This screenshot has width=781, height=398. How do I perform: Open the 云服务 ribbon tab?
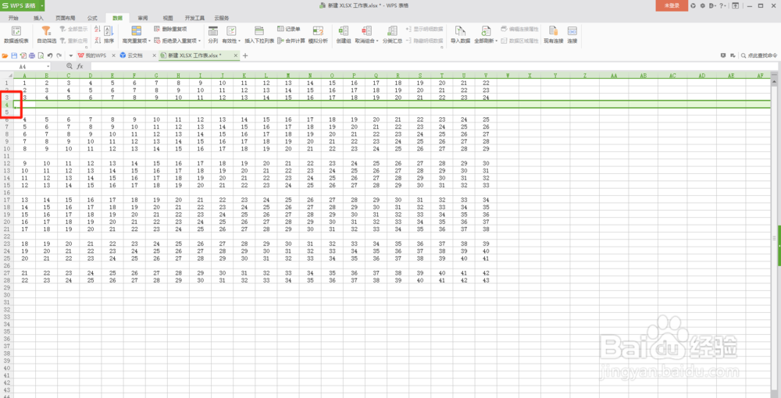point(222,18)
